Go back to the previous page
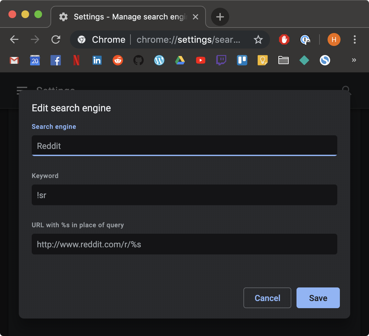This screenshot has height=336, width=369. 14,39
